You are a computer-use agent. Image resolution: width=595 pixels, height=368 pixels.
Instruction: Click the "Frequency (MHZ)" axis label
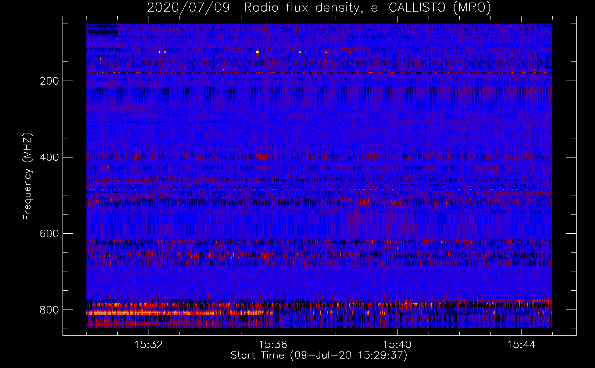28,176
